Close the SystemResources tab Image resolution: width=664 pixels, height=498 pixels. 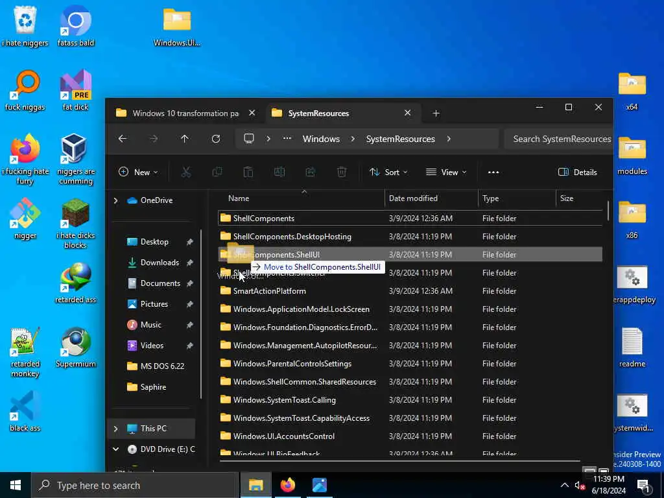[x=407, y=113]
